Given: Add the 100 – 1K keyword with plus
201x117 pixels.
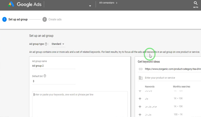Looking at the screenshot, I should click(140, 115).
